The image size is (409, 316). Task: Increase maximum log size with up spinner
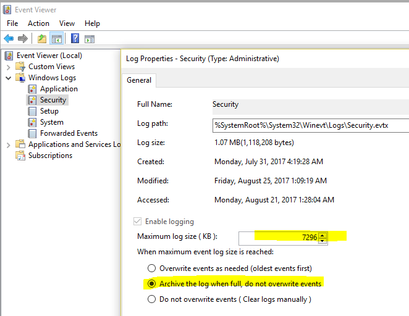[x=323, y=235]
